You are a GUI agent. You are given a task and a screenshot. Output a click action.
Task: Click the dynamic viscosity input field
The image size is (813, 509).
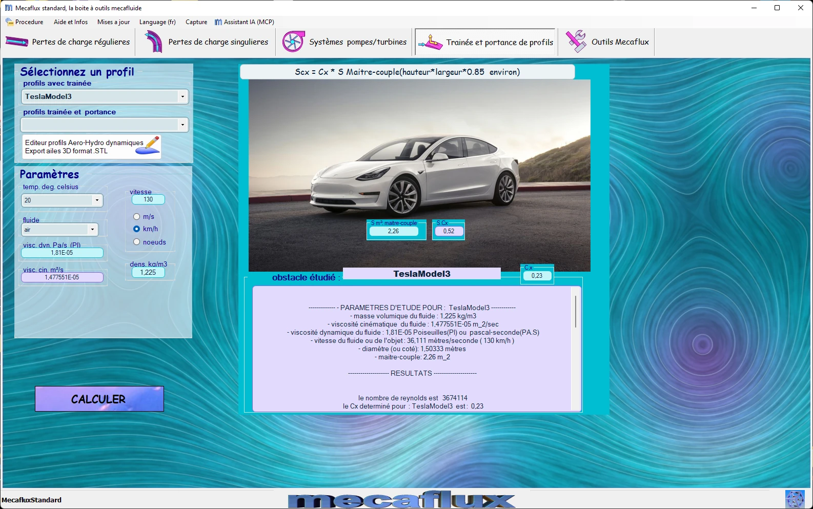62,253
